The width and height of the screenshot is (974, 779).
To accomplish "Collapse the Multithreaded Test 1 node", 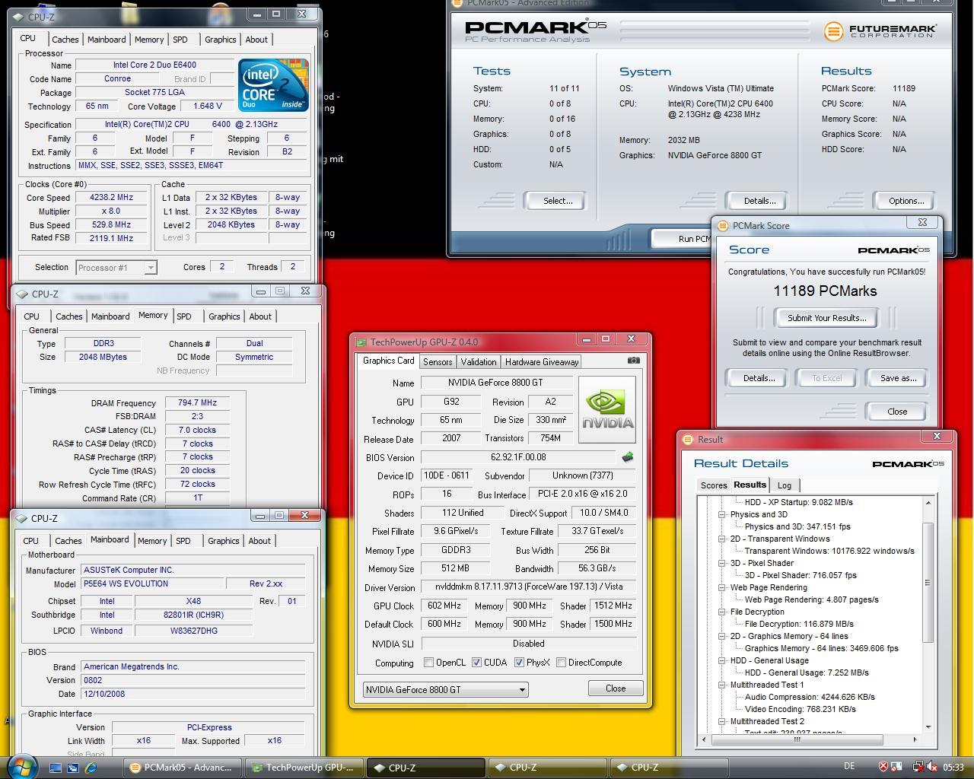I will point(721,685).
